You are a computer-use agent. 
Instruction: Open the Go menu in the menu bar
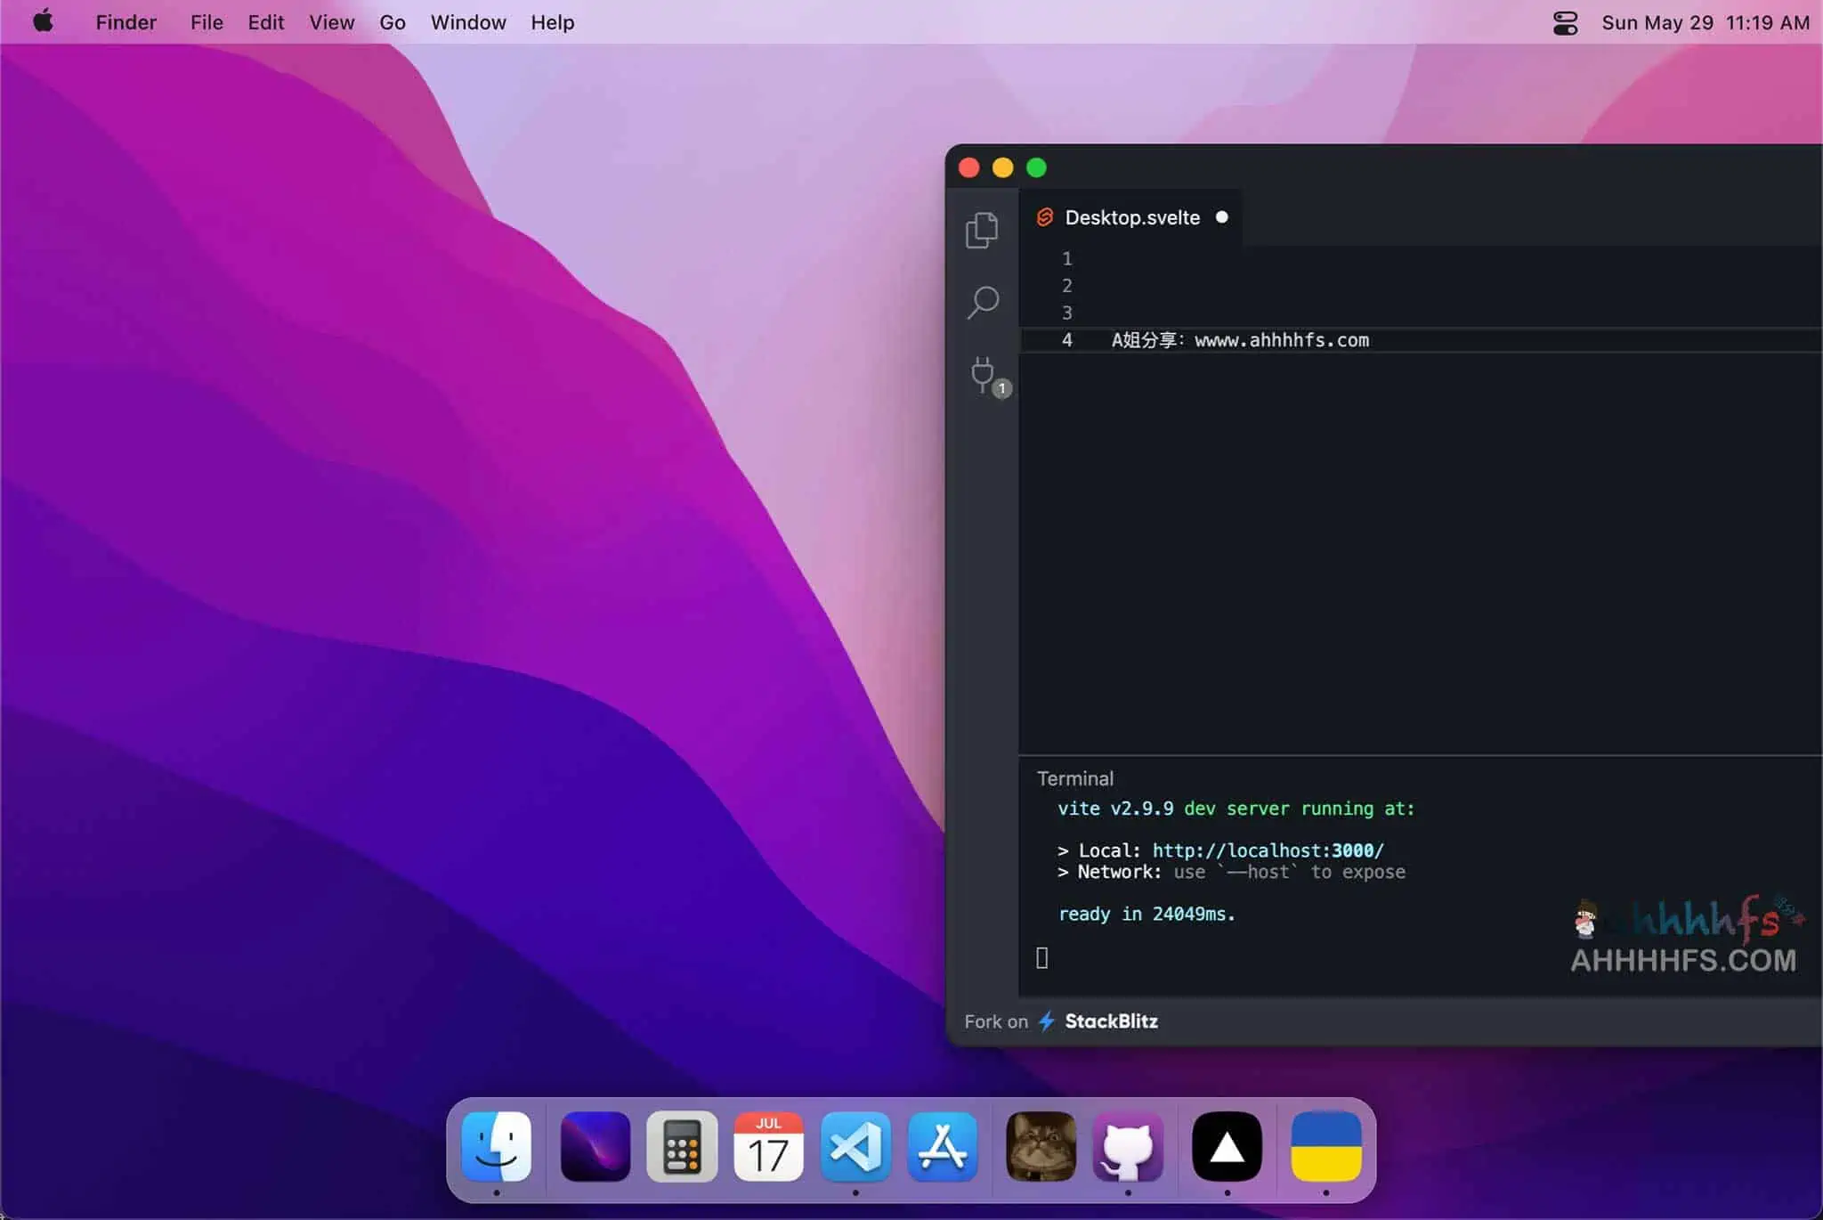coord(393,22)
